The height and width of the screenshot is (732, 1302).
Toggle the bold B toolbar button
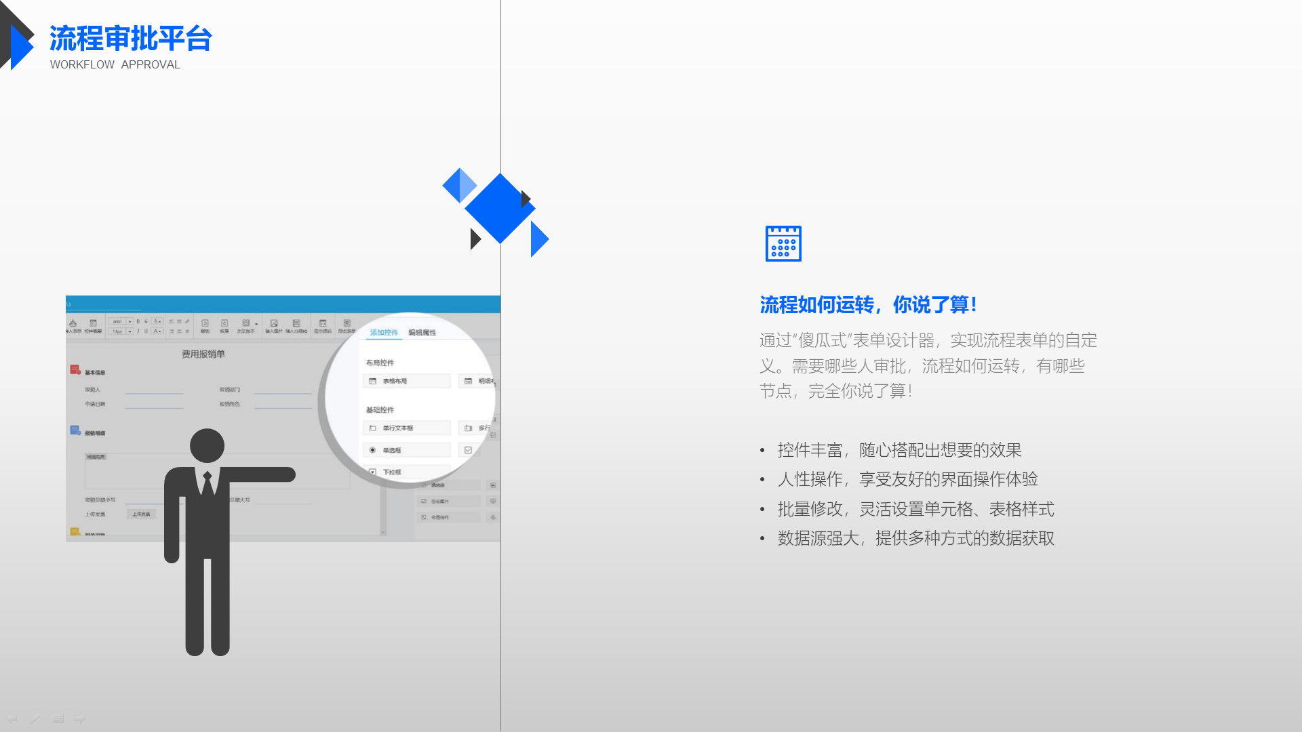(138, 322)
